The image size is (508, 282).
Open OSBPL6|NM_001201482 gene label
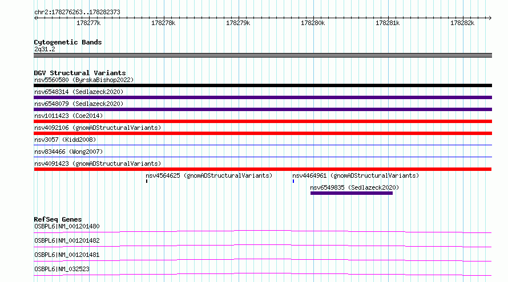click(x=67, y=240)
